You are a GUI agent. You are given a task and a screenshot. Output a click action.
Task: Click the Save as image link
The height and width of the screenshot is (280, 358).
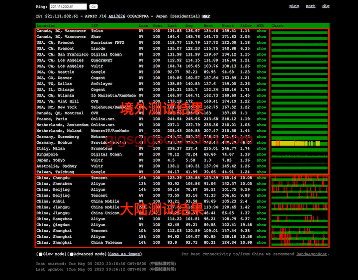pyautogui.click(x=124, y=254)
